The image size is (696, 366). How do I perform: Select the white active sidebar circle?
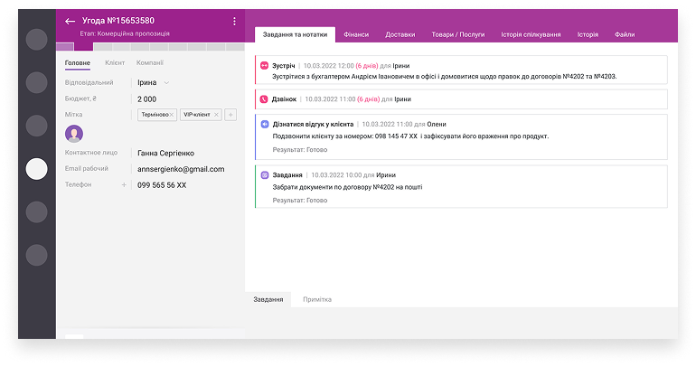pos(36,169)
